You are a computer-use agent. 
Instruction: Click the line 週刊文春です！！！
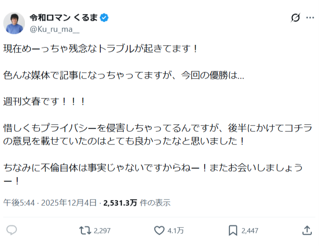(x=44, y=100)
